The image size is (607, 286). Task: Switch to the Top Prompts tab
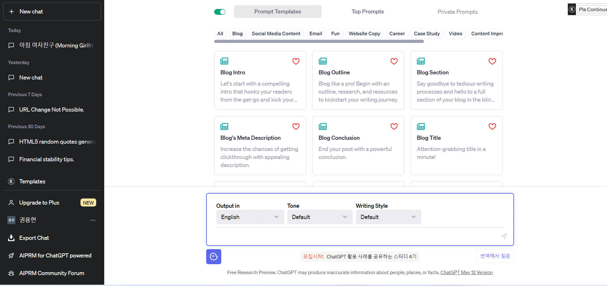(367, 12)
